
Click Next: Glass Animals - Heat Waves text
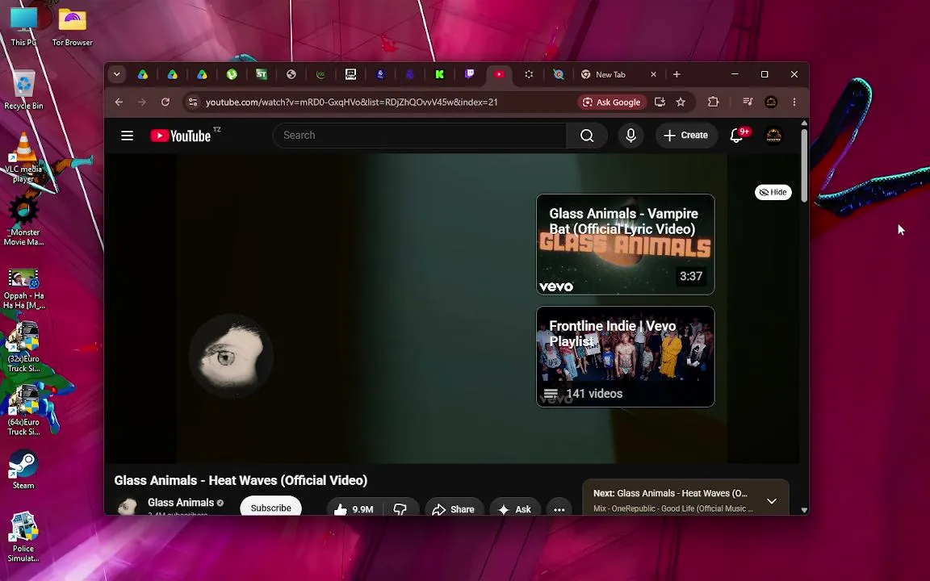coord(670,493)
